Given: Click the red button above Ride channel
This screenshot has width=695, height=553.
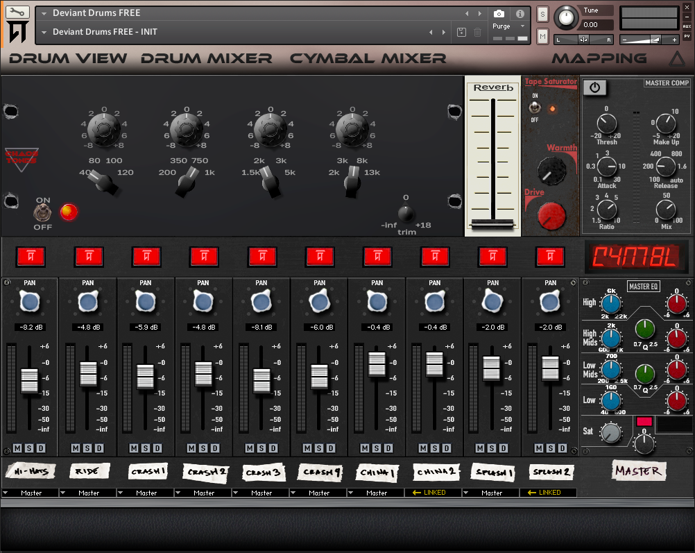Looking at the screenshot, I should 89,256.
